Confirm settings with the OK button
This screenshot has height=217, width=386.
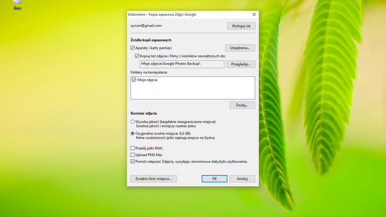pyautogui.click(x=214, y=179)
